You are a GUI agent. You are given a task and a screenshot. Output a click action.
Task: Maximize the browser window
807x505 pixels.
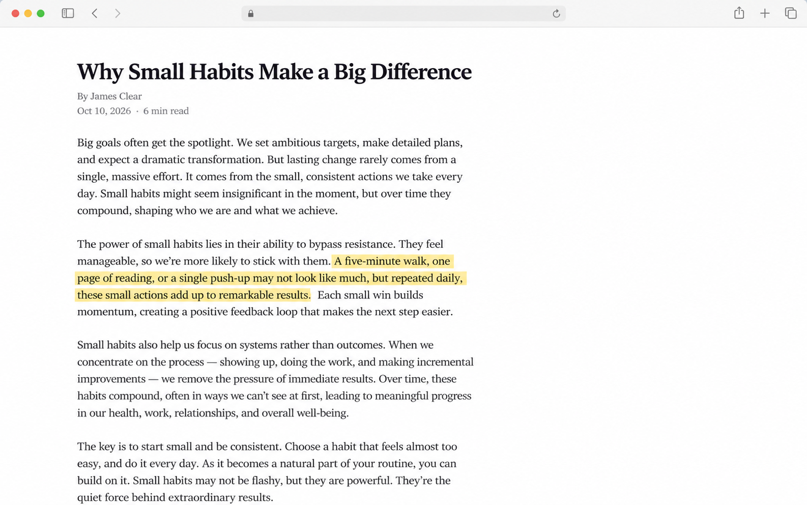tap(41, 13)
